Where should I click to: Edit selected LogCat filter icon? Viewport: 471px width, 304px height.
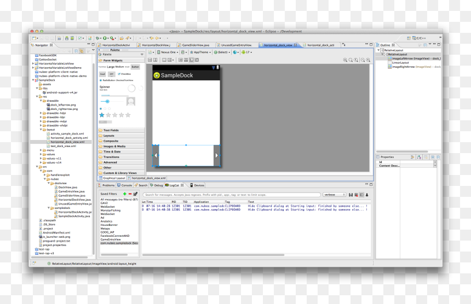click(135, 194)
